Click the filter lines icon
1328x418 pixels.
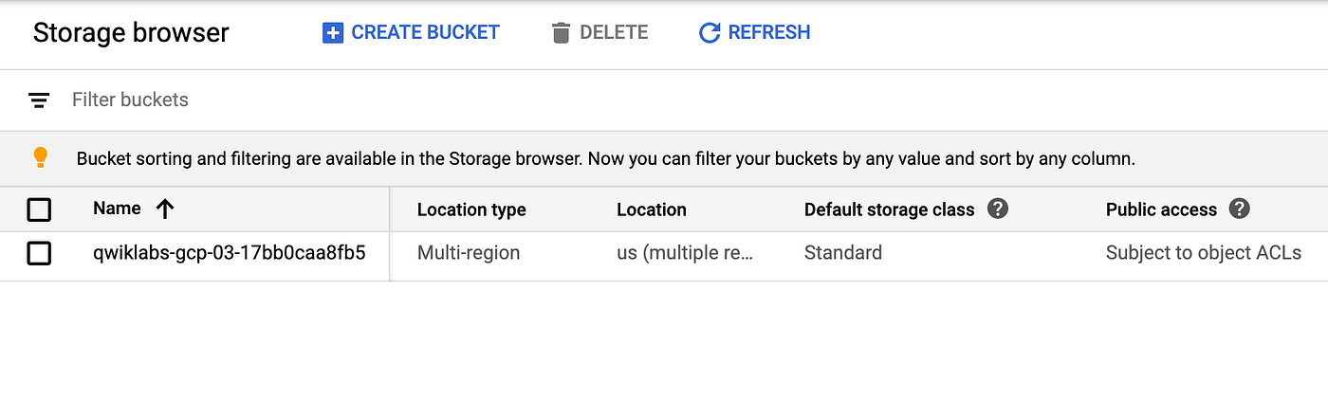pyautogui.click(x=39, y=100)
